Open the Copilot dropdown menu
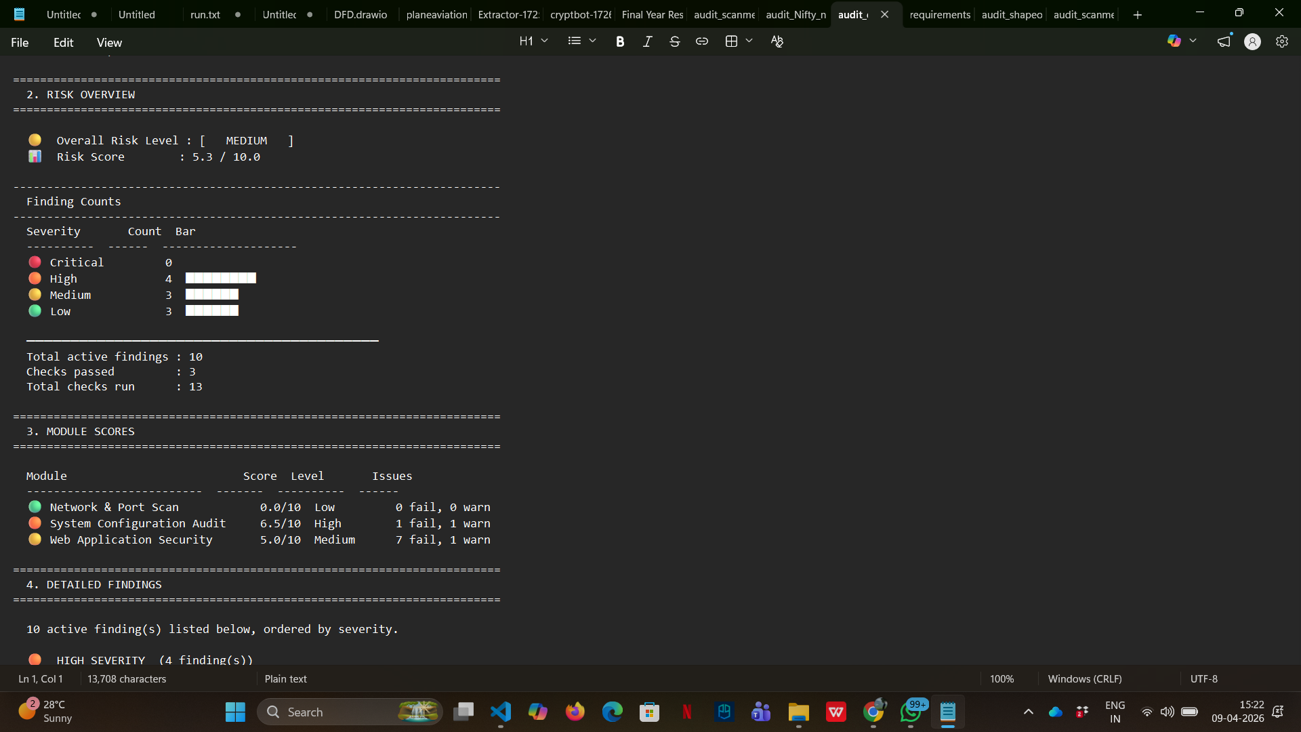Screen dimensions: 1301x732 coord(1193,41)
